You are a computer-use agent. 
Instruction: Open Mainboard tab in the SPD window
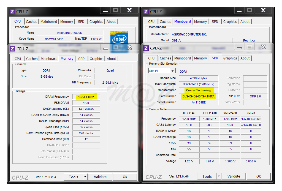[183, 58]
